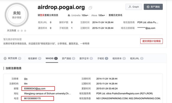Click the email 939906343@qq.com
This screenshot has width=172, height=103.
35,88
